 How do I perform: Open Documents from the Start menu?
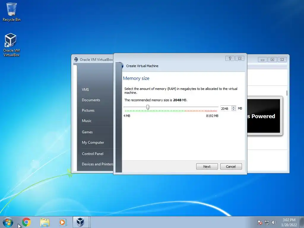(x=91, y=100)
